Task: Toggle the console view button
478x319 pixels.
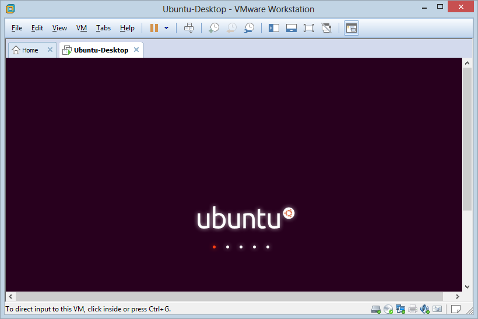Action: pos(352,28)
